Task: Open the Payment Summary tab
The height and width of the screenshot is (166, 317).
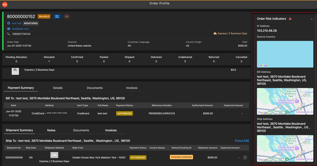Action: [21, 88]
